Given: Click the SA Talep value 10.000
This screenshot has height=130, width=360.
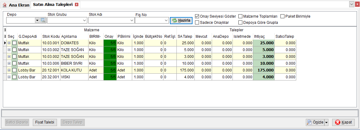Looking at the screenshot, I should [x=185, y=63].
